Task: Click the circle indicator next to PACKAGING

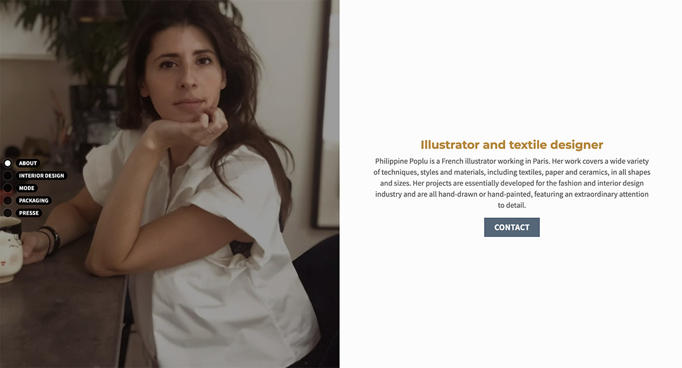Action: (x=7, y=200)
